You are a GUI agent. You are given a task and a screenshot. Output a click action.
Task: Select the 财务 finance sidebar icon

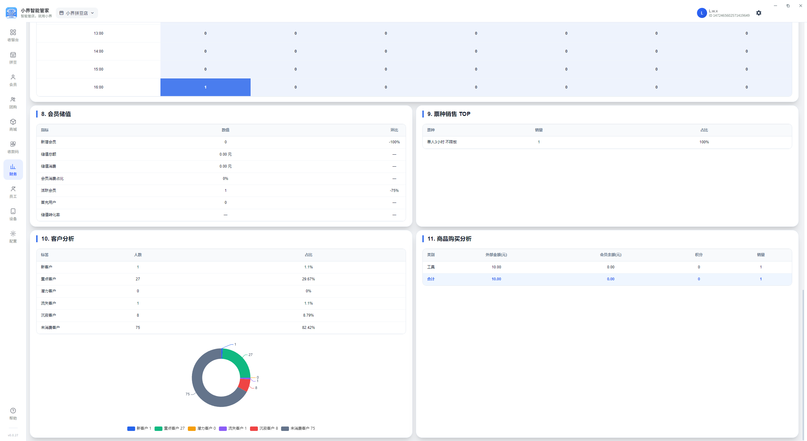point(13,169)
